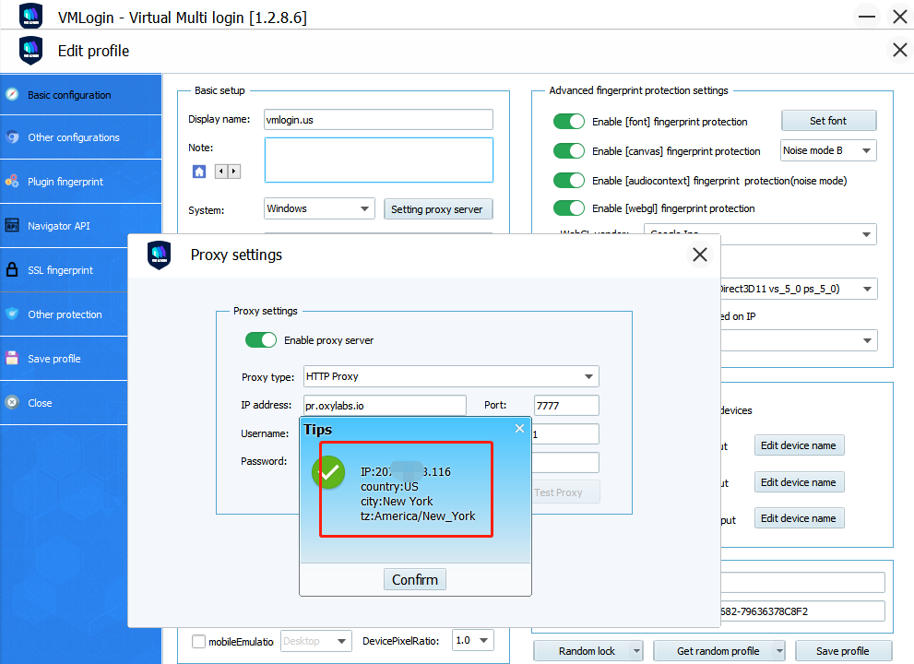
Task: Click the Proxy settings dialog logo
Action: pyautogui.click(x=160, y=255)
